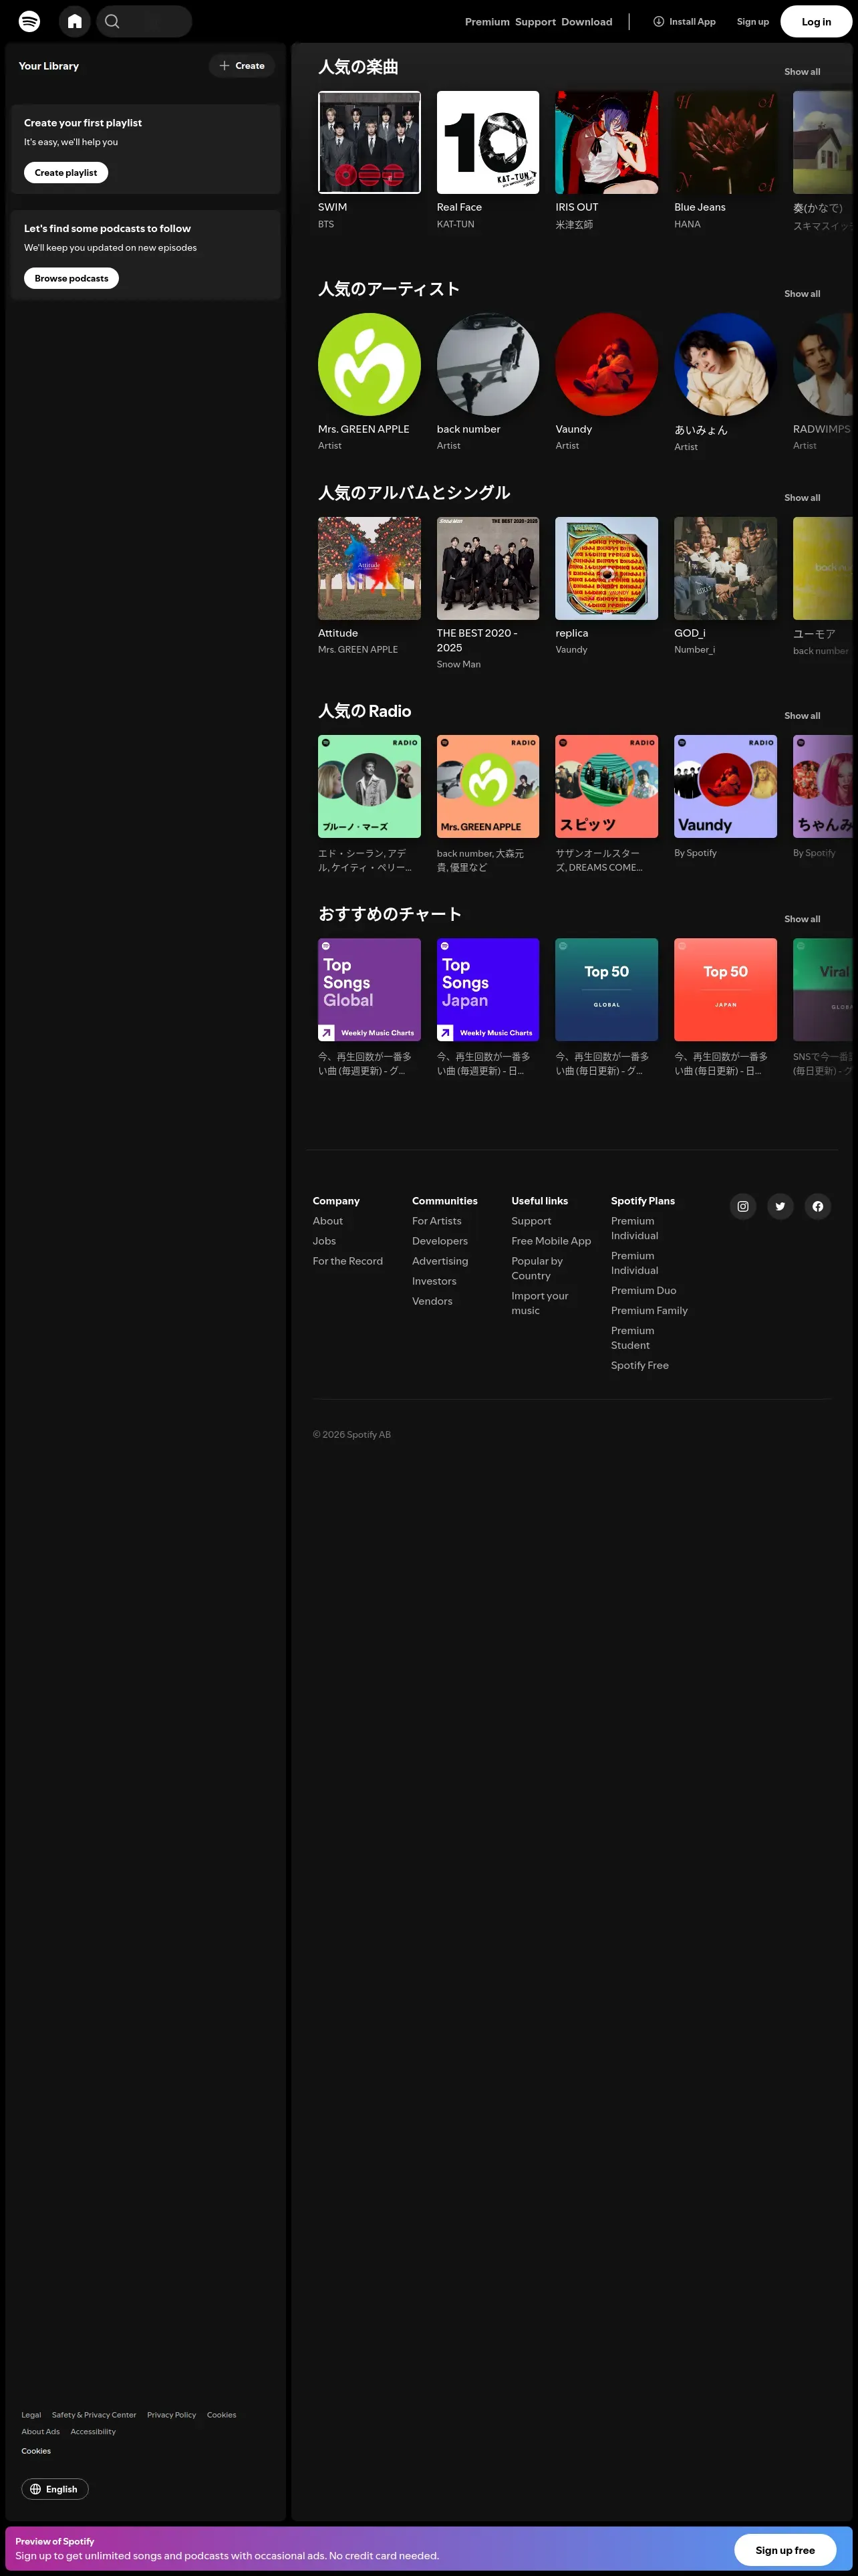Click the Jobs footer link
Image resolution: width=858 pixels, height=2576 pixels.
325,1241
